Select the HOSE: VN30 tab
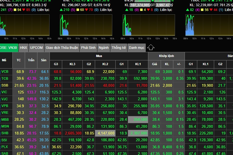233x155 pixels. (9, 48)
